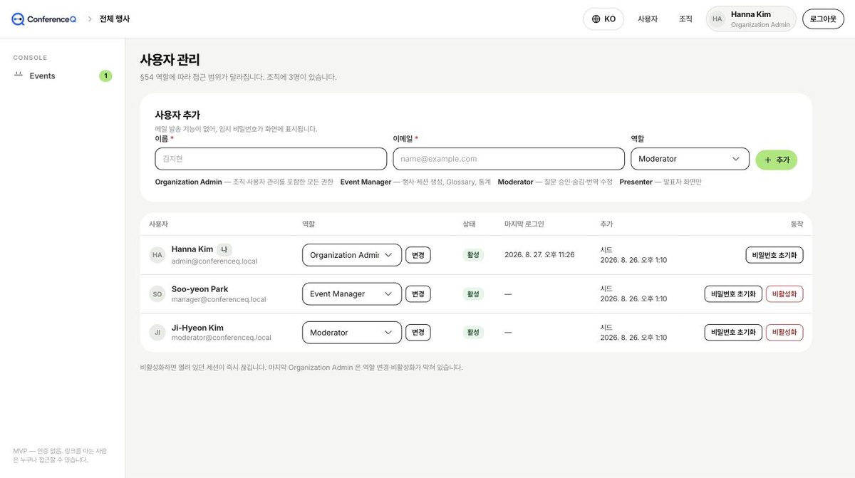This screenshot has height=478, width=855.
Task: Click the 상태 column header
Action: click(470, 224)
